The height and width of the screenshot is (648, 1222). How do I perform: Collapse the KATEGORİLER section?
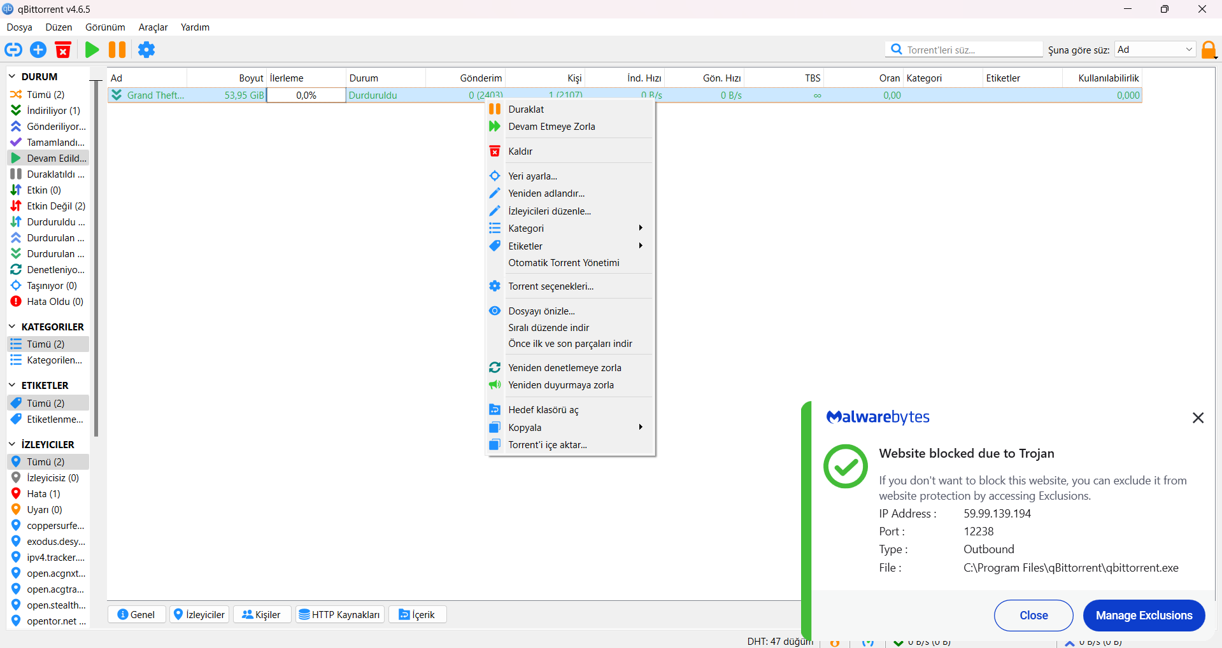tap(12, 327)
